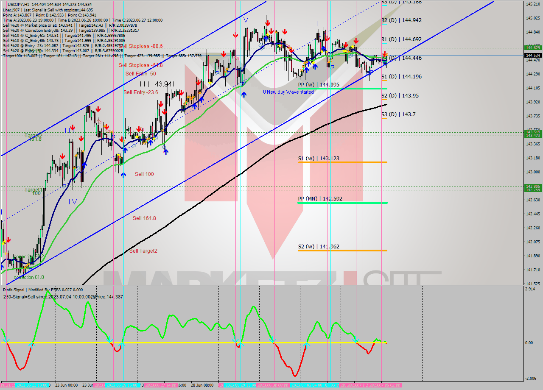This screenshot has width=543, height=390.
Task: Click the 143.000 price axis value
Action: [x=532, y=172]
